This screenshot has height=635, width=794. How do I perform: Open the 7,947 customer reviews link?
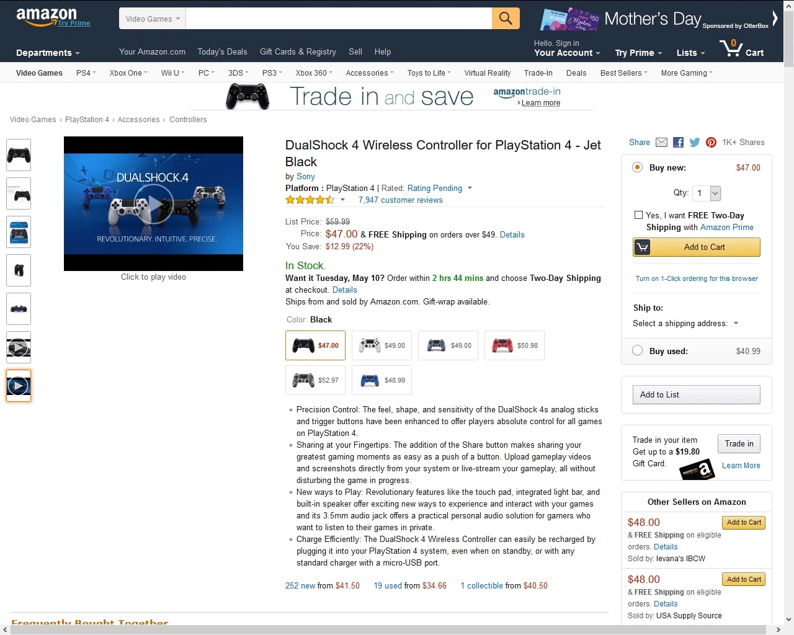400,200
